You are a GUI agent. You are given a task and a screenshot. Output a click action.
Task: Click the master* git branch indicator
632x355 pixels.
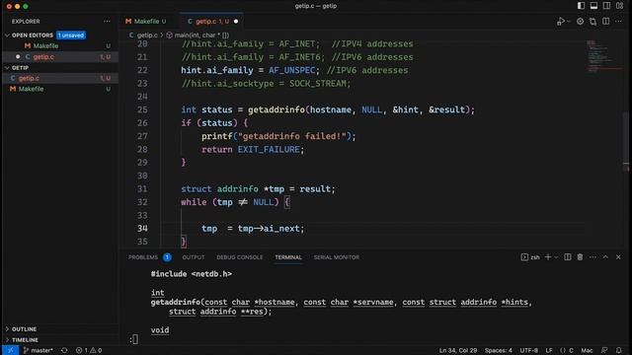39,351
